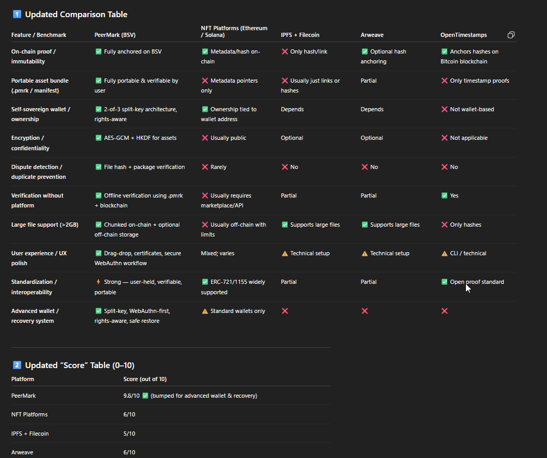The width and height of the screenshot is (547, 458).
Task: Click warning triangle in the Arweave column's Technical setup cell
Action: pos(364,254)
